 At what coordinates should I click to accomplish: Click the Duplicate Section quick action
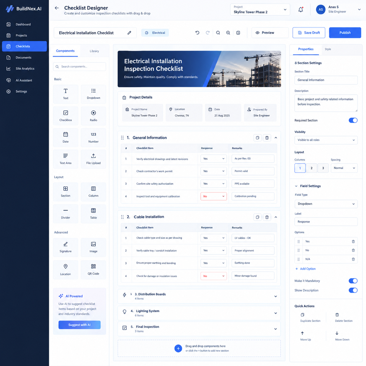(310, 318)
